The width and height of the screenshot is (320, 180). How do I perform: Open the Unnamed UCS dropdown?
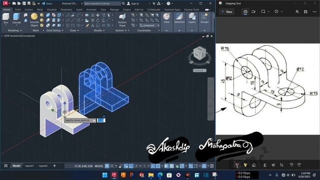[149, 25]
